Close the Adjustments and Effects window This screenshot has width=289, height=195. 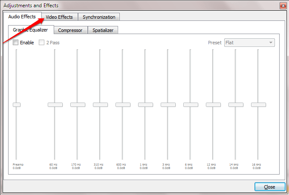coord(283,6)
